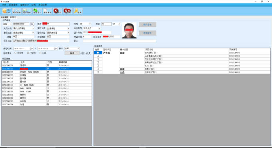Tick checkbox for 乙肝表面抗原 row

98,56
